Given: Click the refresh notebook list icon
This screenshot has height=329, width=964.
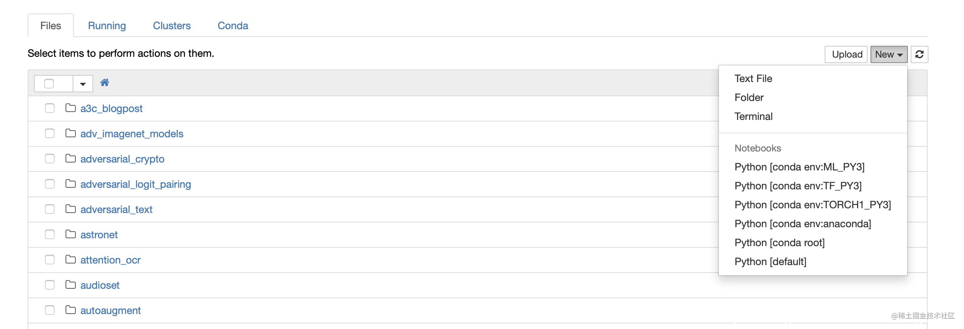Looking at the screenshot, I should [920, 54].
